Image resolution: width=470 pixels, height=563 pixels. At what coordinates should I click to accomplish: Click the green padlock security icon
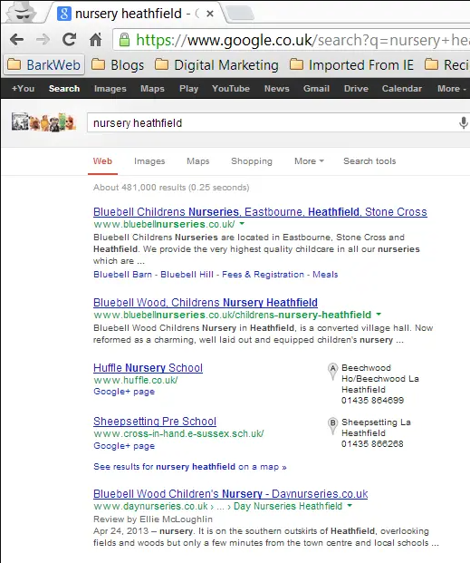(124, 40)
